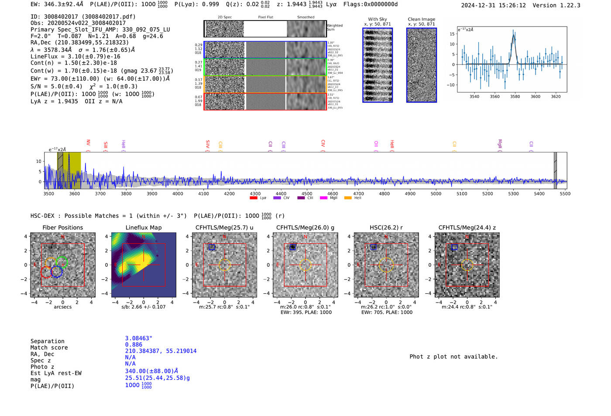Click the MgII line marker label
The image size is (611, 416).
click(500, 144)
